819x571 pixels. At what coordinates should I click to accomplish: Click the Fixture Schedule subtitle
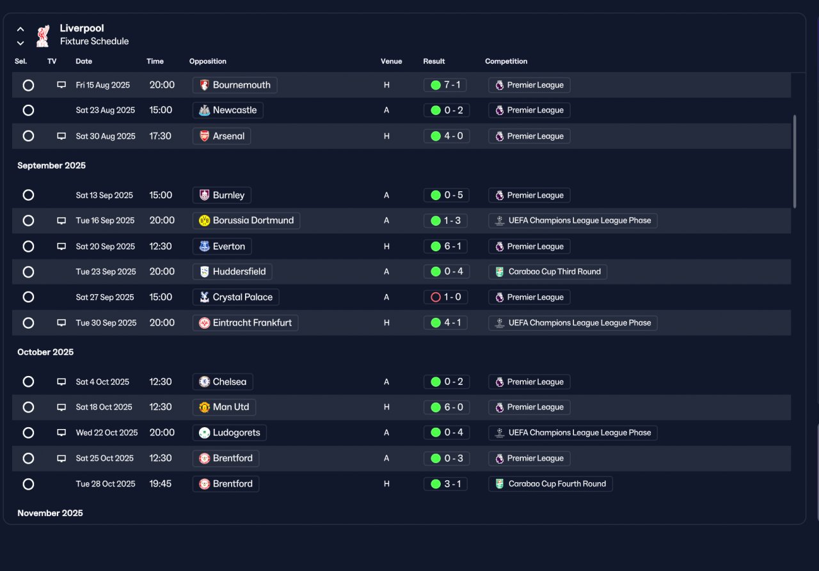[95, 42]
